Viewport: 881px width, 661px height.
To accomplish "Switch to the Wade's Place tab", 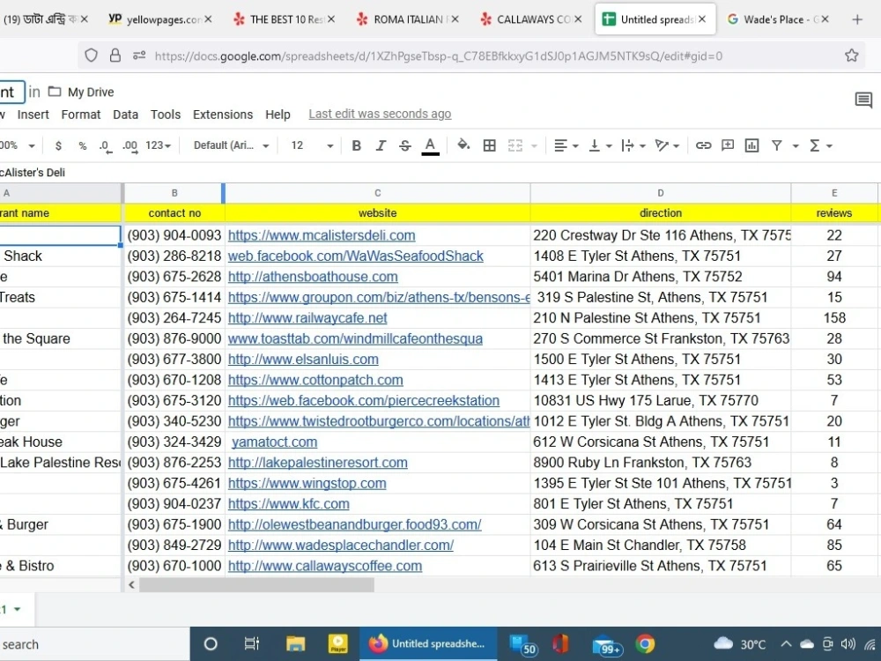I will [x=778, y=19].
